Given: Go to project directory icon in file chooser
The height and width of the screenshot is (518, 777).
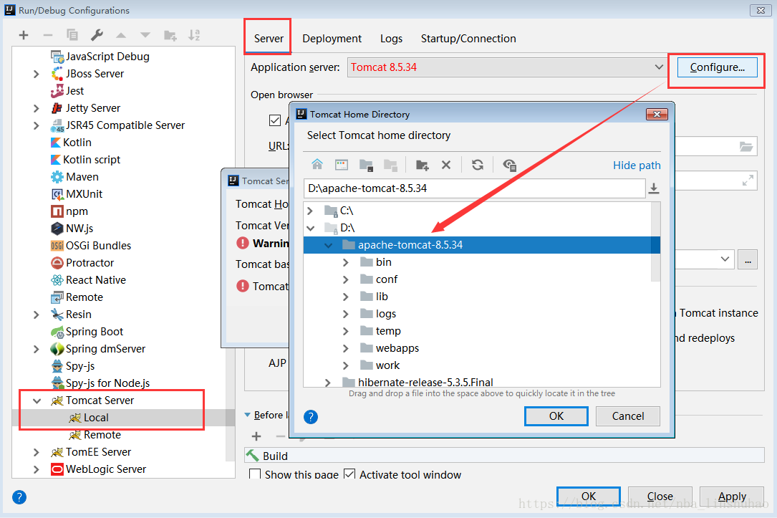Looking at the screenshot, I should tap(366, 165).
